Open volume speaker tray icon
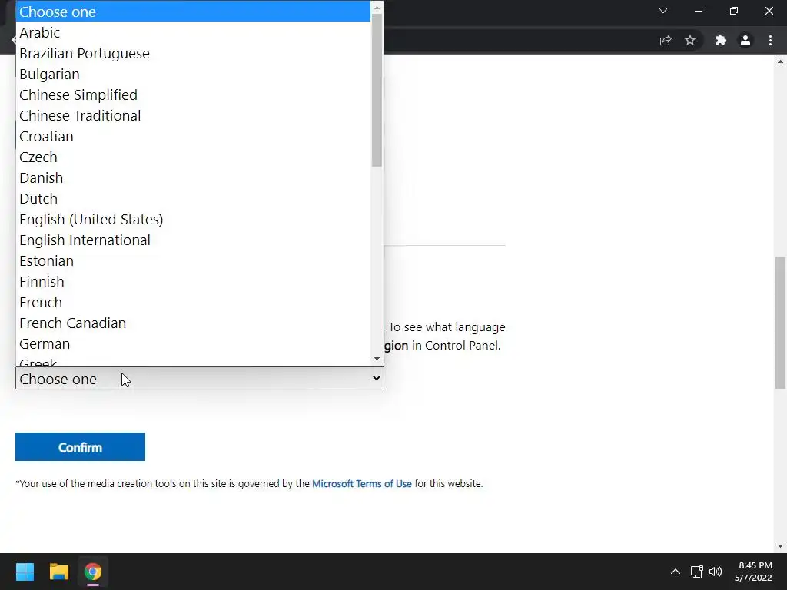 [716, 572]
